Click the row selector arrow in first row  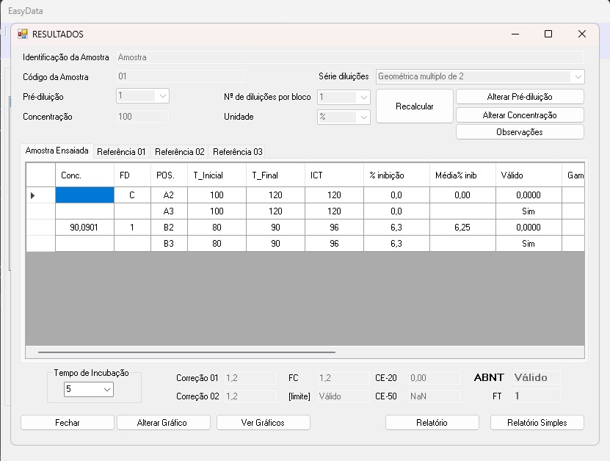(32, 195)
